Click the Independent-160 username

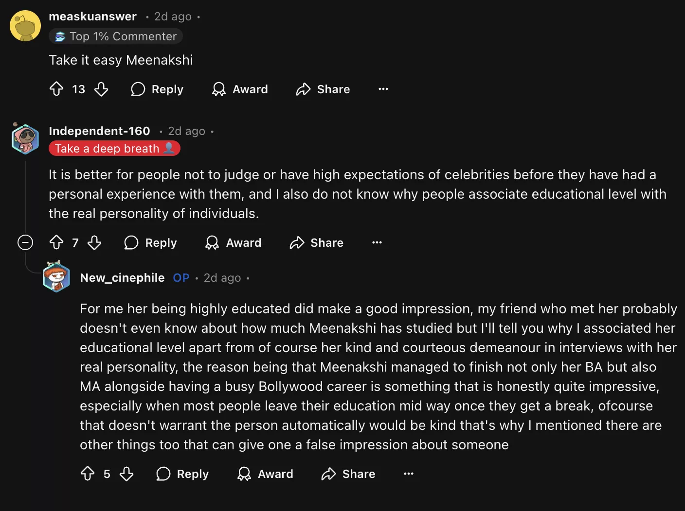(x=99, y=131)
